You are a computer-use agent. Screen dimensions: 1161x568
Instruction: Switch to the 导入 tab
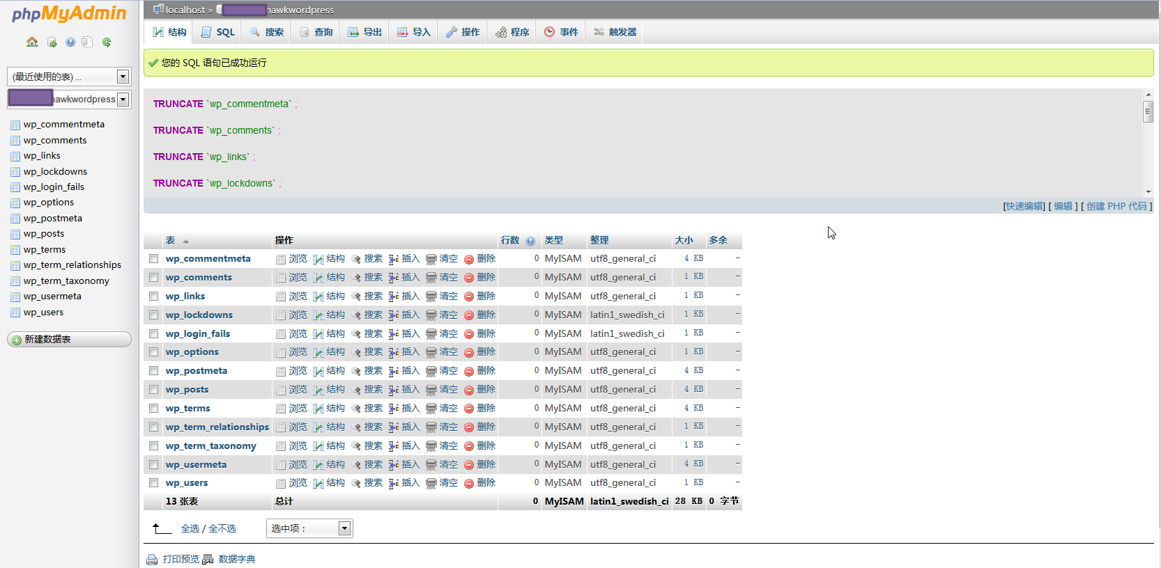[x=413, y=32]
